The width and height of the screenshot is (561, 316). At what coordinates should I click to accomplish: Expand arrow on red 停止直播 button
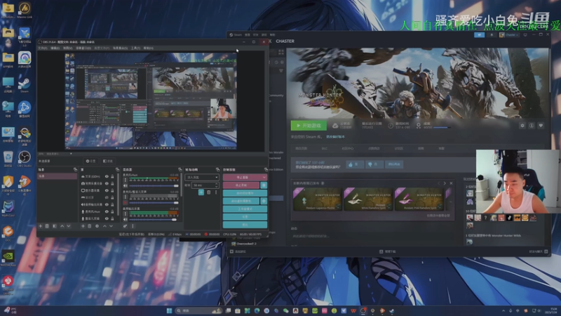coord(264,178)
